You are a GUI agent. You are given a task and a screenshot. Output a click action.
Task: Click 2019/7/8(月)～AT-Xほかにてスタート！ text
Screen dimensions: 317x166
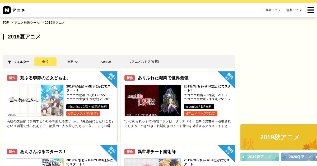point(207,89)
